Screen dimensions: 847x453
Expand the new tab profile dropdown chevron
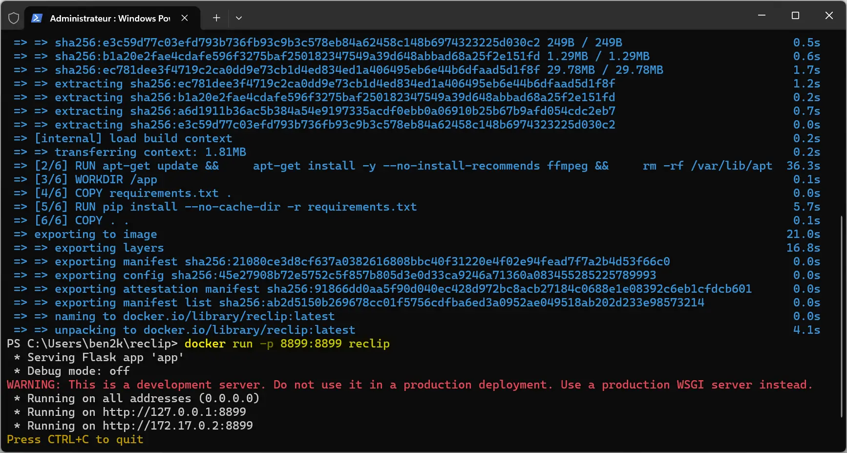(x=239, y=18)
